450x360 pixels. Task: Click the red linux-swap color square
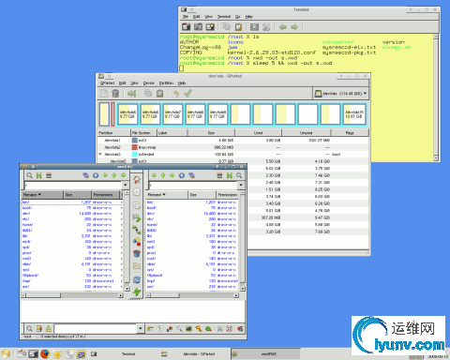[134, 147]
